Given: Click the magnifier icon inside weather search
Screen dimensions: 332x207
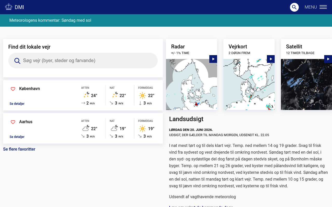Looking at the screenshot, I should click(17, 61).
